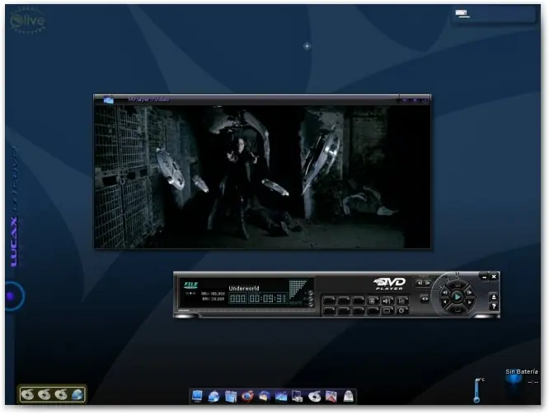Viewport: 549px width, 414px height.
Task: Click the Underworld title in player display
Action: pos(244,288)
